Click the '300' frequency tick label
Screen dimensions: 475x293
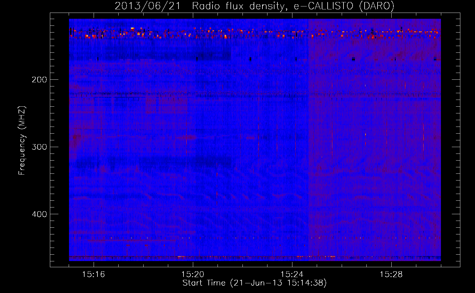(x=39, y=147)
